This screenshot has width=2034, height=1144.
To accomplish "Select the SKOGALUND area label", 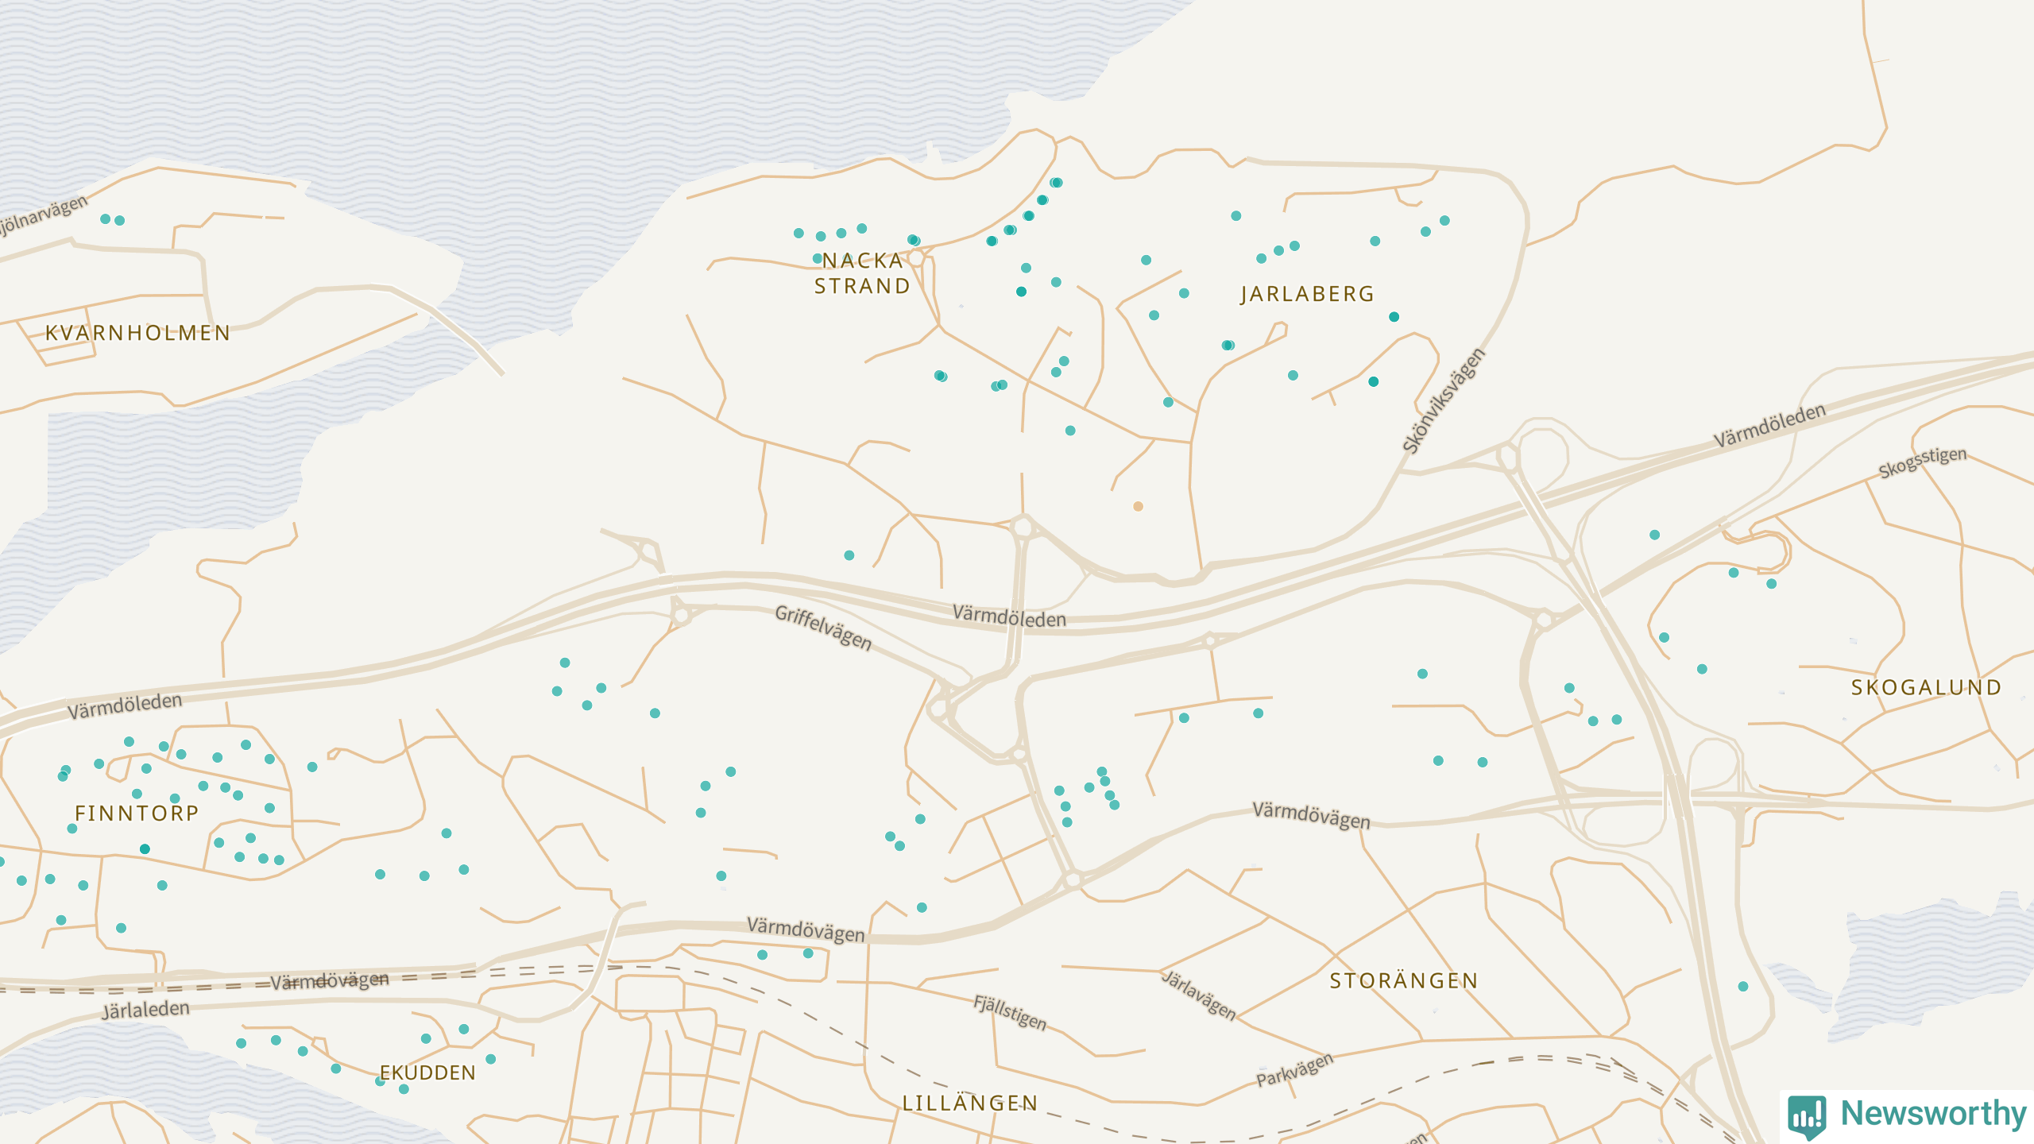I will pos(1926,687).
